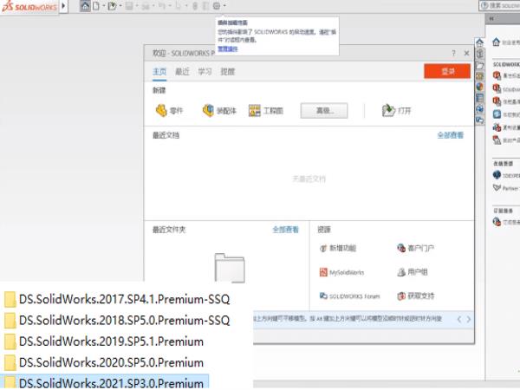Create a new 装配体 assembly document

coord(219,110)
